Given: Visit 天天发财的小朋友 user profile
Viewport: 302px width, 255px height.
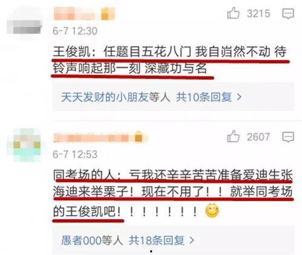Looking at the screenshot, I should 105,97.
